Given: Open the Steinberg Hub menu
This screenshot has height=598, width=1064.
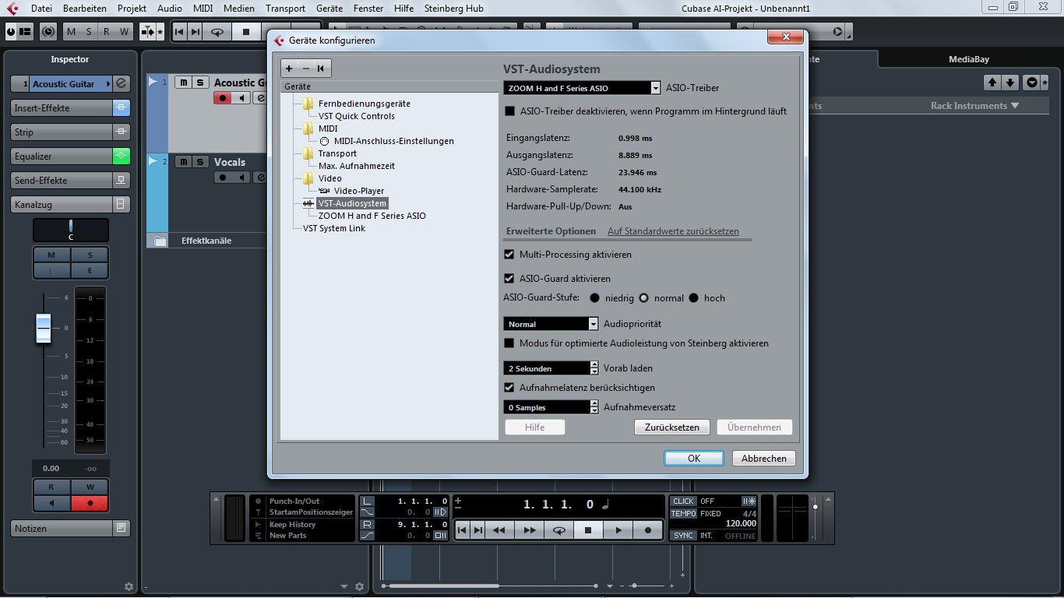Looking at the screenshot, I should [x=453, y=9].
